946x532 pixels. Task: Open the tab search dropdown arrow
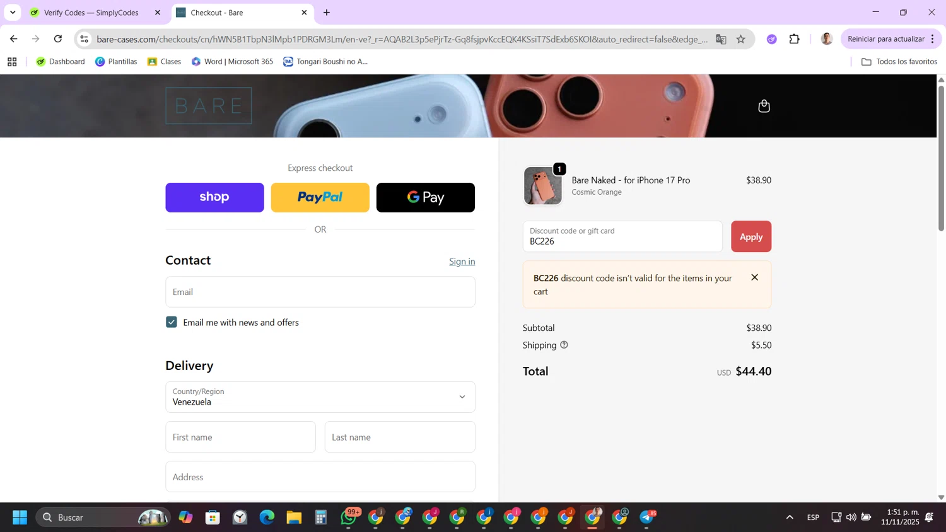[13, 13]
